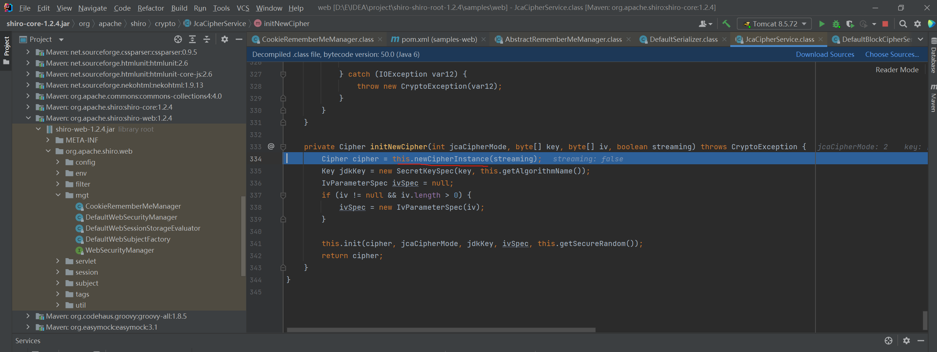Viewport: 937px width, 352px height.
Task: Click Download Sources link
Action: tap(825, 54)
